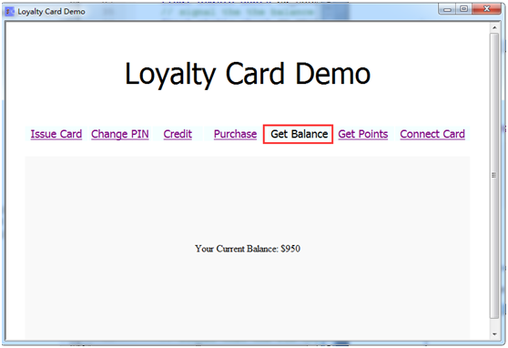Minimize the Loyalty Card Demo window
This screenshot has height=348, width=508.
click(447, 9)
